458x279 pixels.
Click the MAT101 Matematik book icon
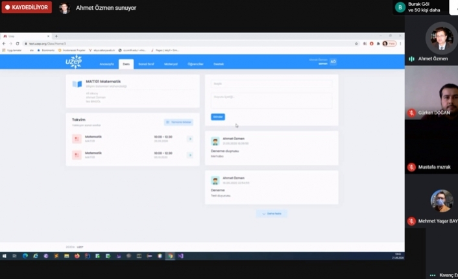(x=77, y=84)
